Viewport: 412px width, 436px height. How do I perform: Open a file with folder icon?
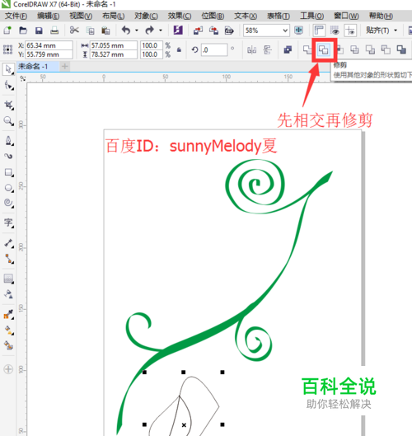click(x=23, y=30)
